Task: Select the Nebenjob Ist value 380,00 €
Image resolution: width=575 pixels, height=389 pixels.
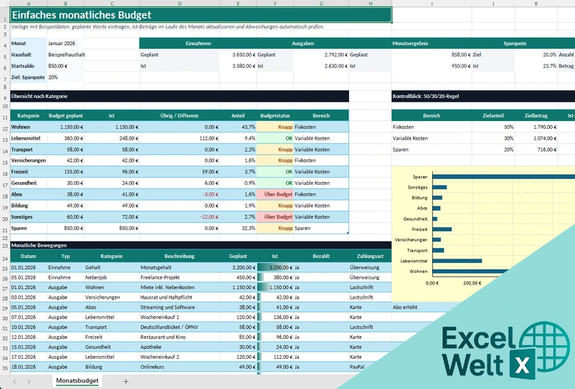Action: point(275,277)
